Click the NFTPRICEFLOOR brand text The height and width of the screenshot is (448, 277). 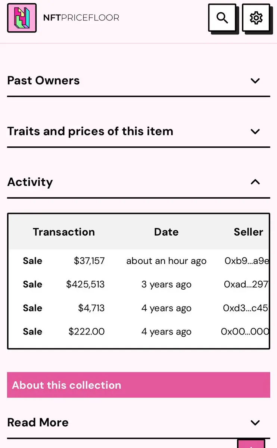(81, 18)
